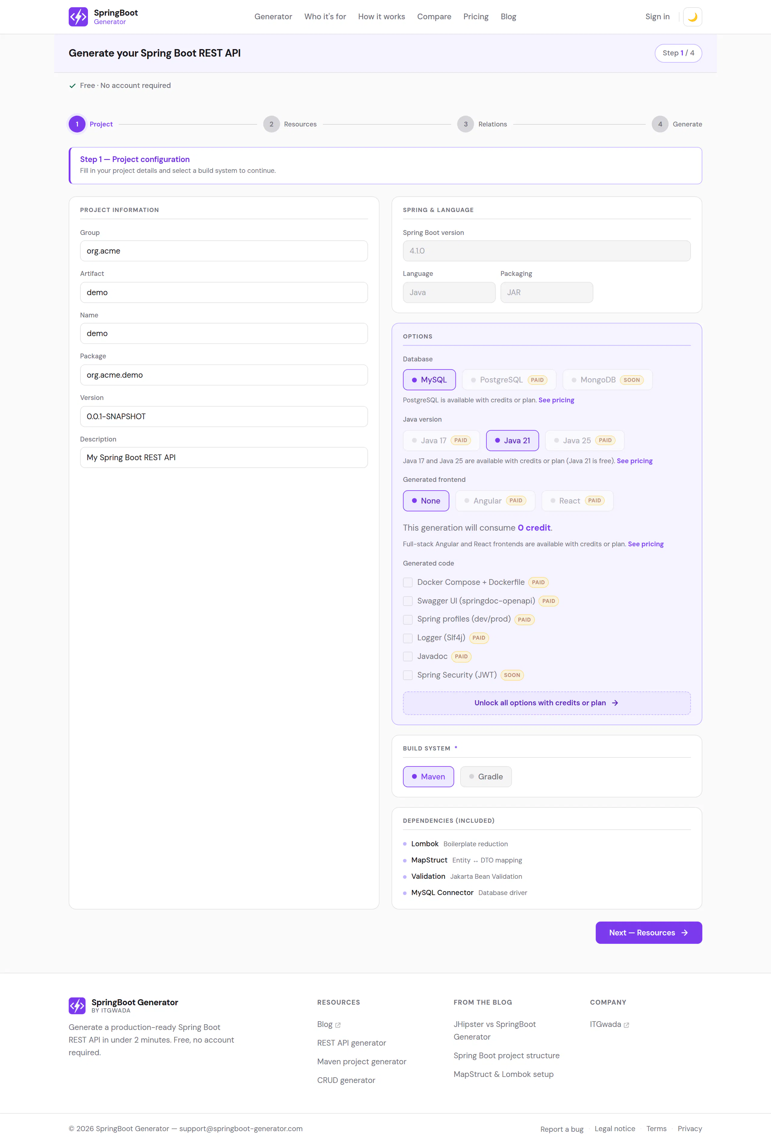
Task: Enable Spring profiles (dev/prod) checkbox
Action: click(x=407, y=619)
